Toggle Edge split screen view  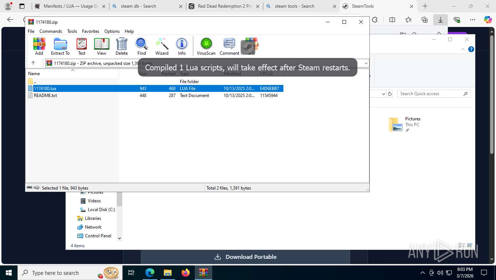(392, 20)
